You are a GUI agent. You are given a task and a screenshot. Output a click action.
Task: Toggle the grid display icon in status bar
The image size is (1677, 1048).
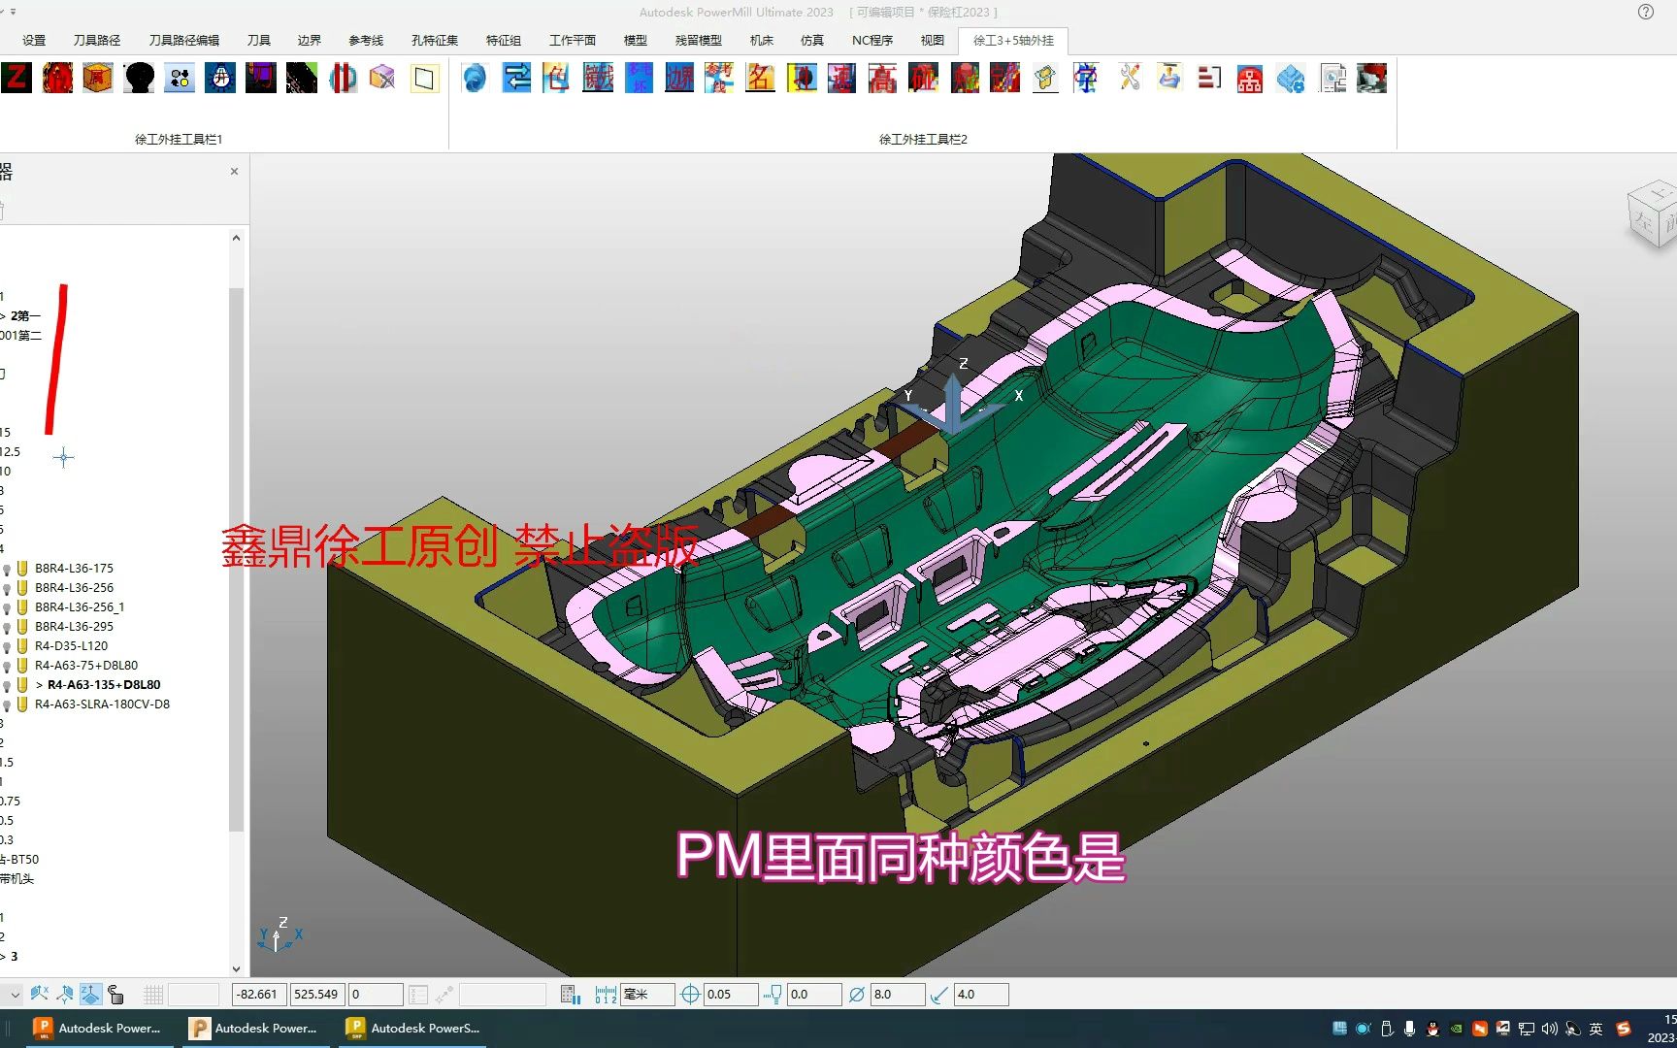[x=153, y=995]
